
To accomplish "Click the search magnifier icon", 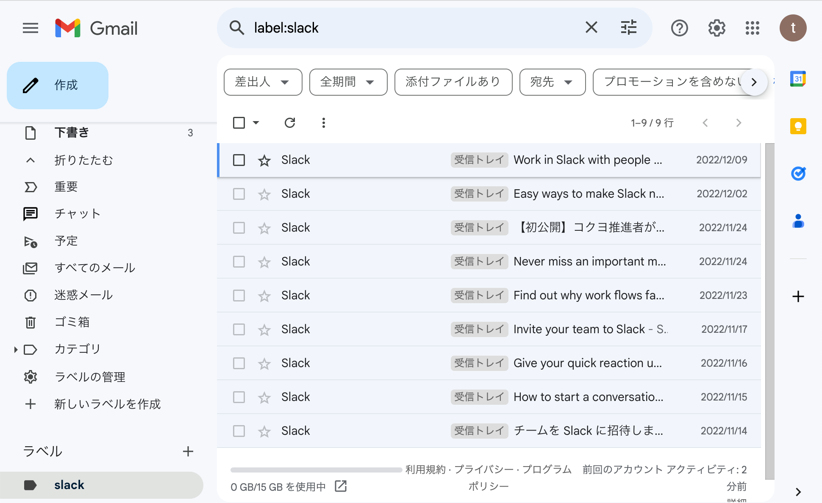I will click(236, 28).
